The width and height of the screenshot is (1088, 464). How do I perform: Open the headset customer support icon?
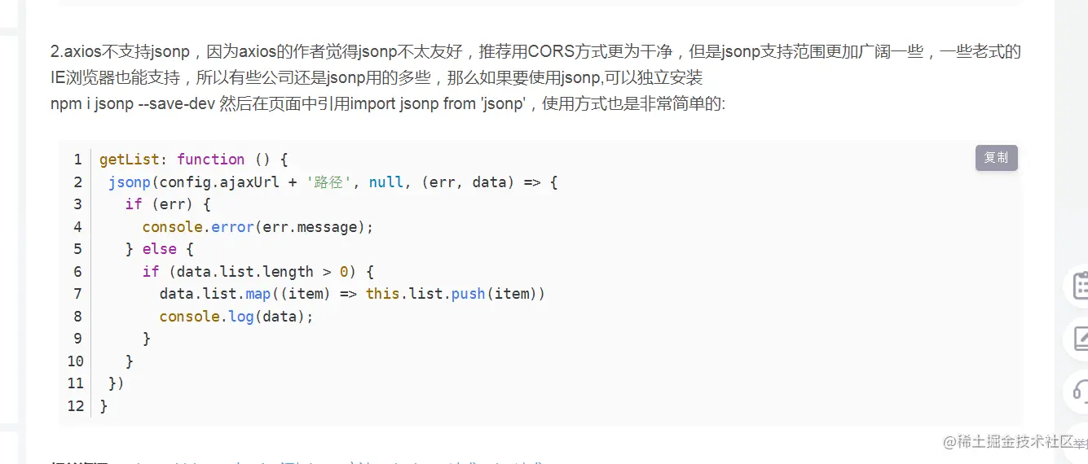(x=1080, y=391)
